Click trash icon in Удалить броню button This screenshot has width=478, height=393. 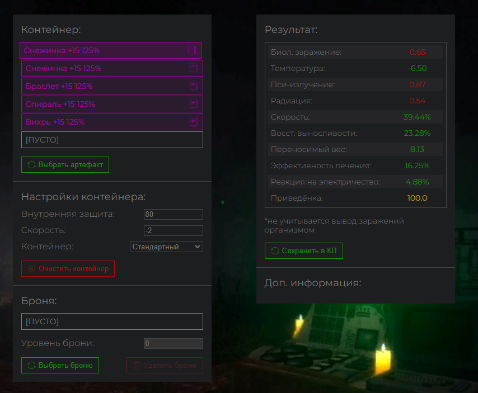[x=137, y=365]
